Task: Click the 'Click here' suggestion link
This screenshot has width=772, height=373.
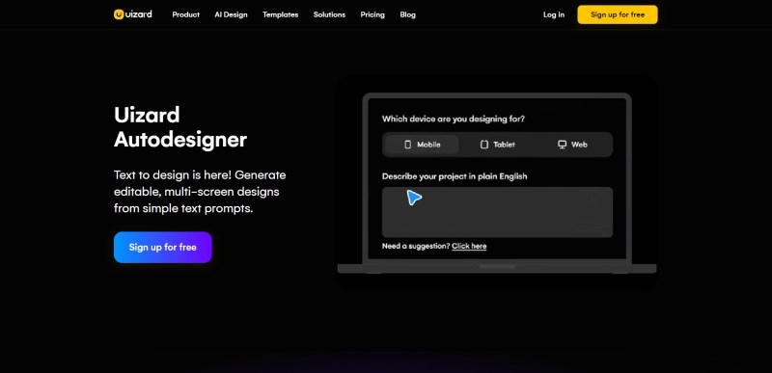Action: click(x=469, y=246)
